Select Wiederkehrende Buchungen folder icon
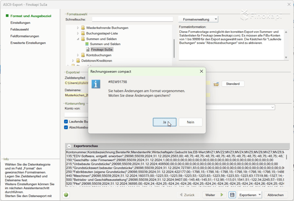This screenshot has width=294, height=201. (x=83, y=28)
